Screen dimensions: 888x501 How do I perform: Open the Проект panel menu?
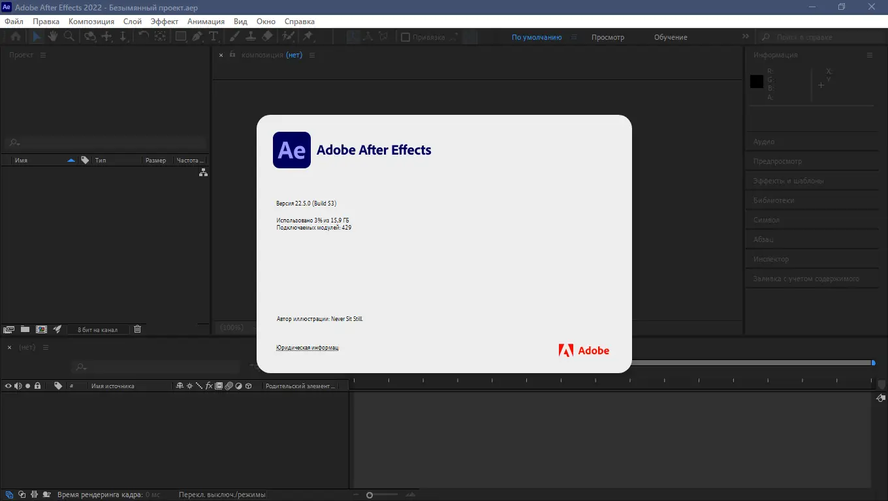click(x=43, y=55)
